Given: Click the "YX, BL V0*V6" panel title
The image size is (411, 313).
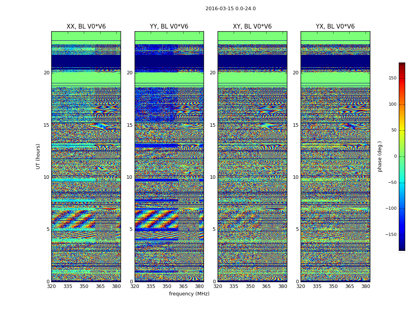Looking at the screenshot, I should pyautogui.click(x=335, y=27).
